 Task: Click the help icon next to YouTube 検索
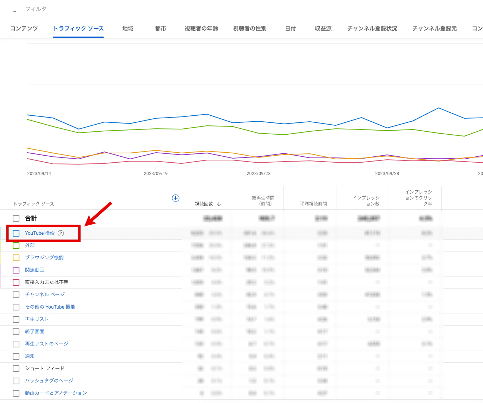tap(61, 233)
